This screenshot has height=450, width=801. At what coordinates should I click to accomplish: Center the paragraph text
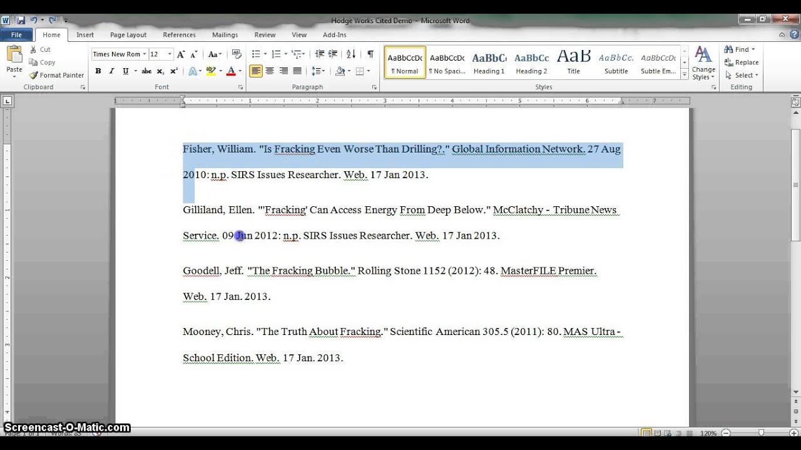pos(270,71)
